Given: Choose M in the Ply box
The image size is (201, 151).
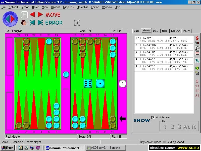Looking at the screenshot, I should coord(186,127).
